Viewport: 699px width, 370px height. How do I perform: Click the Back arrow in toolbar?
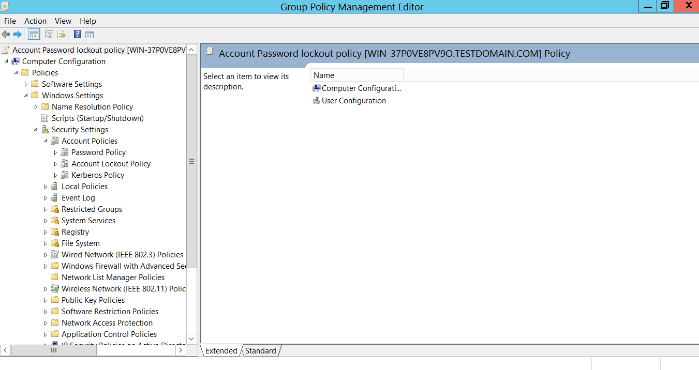6,35
